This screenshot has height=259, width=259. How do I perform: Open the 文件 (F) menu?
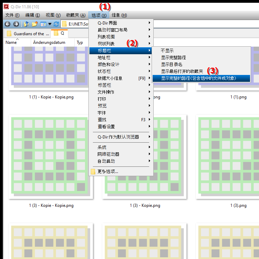pyautogui.click(x=12, y=15)
